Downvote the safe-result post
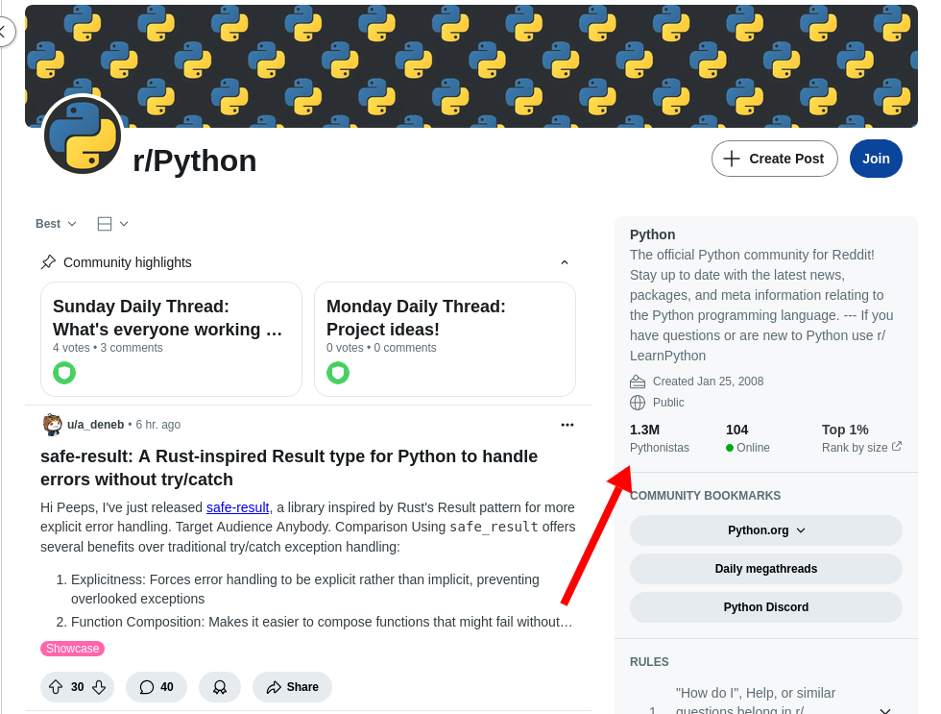The width and height of the screenshot is (941, 714). coord(97,686)
